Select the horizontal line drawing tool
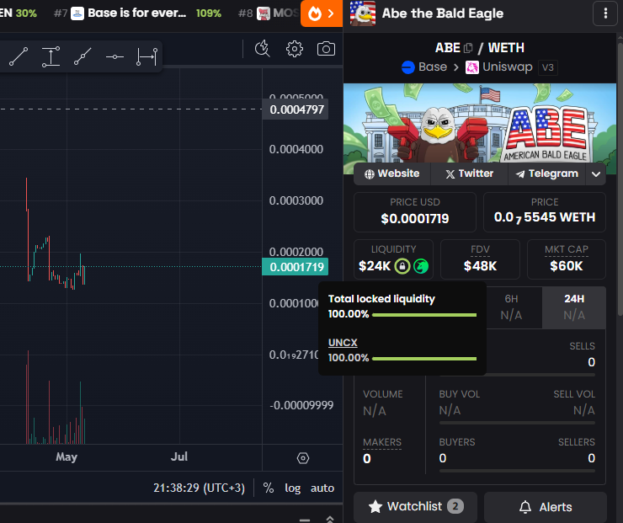The width and height of the screenshot is (623, 523). pos(114,56)
